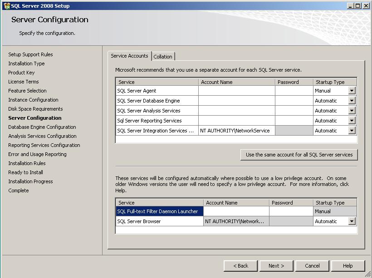Go back with the < Back button
This screenshot has width=372, height=278.
click(240, 266)
